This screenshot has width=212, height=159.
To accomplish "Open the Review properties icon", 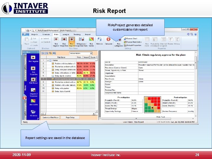I will tap(170, 41).
